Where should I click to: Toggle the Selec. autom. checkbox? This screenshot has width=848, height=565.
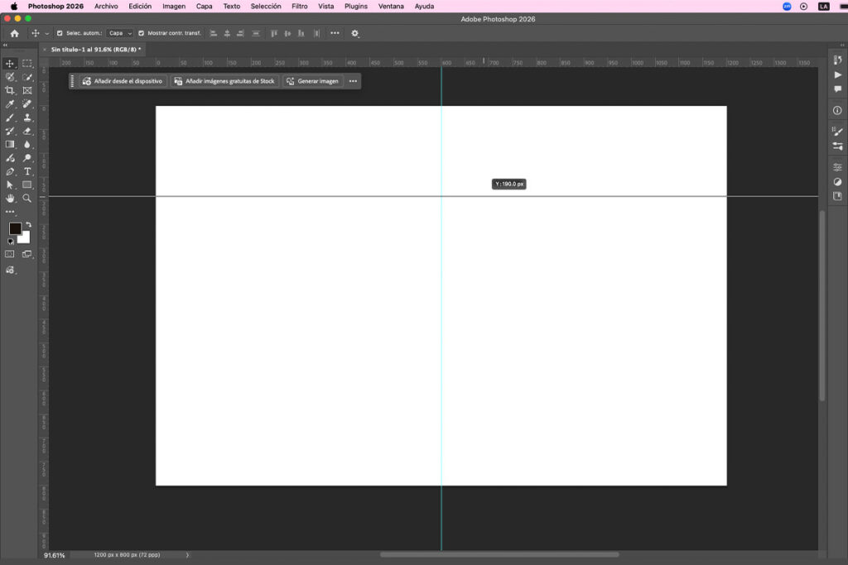coord(59,33)
